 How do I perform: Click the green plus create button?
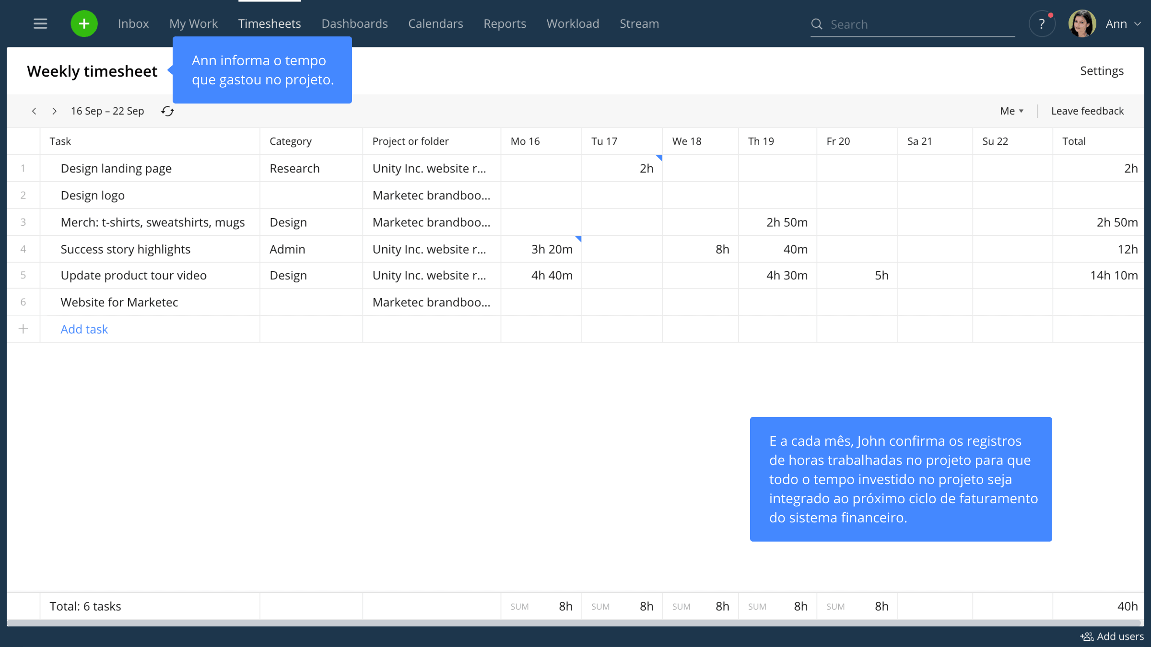tap(84, 23)
